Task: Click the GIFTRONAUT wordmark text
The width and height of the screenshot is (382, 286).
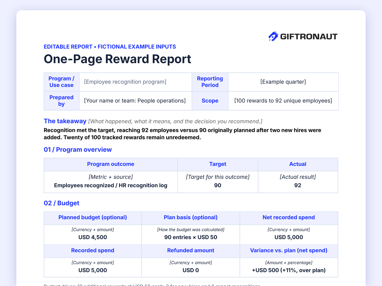Action: pyautogui.click(x=309, y=37)
